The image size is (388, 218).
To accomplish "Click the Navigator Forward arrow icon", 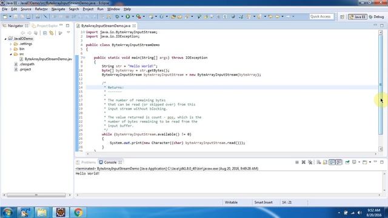I will click(29, 33).
